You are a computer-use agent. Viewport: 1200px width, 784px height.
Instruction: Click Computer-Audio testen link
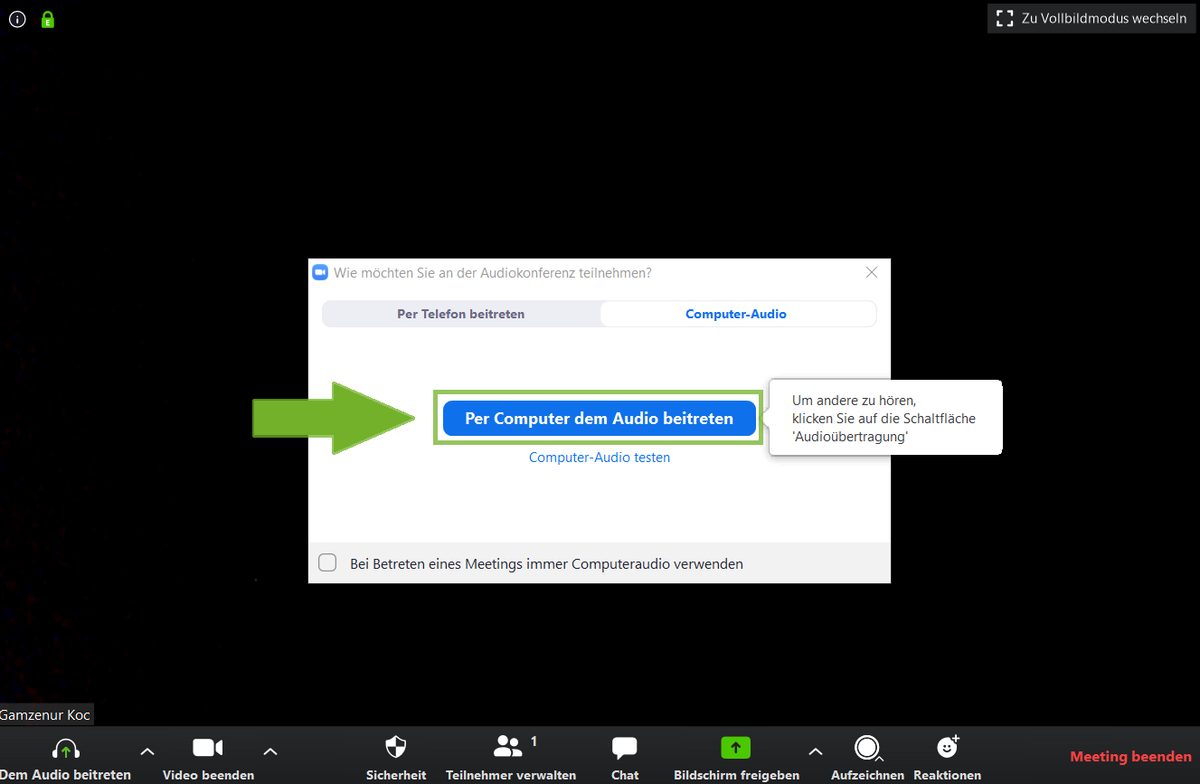tap(599, 458)
